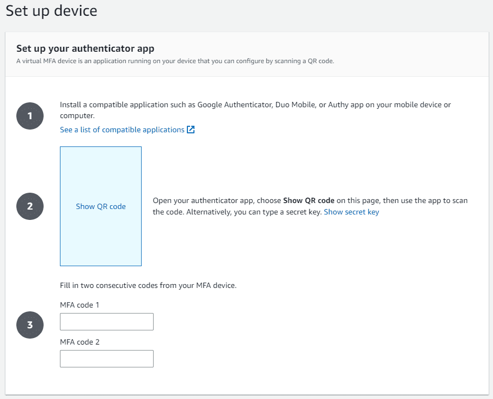The image size is (493, 399).
Task: Focus the MFA code 2 input field
Action: click(107, 359)
